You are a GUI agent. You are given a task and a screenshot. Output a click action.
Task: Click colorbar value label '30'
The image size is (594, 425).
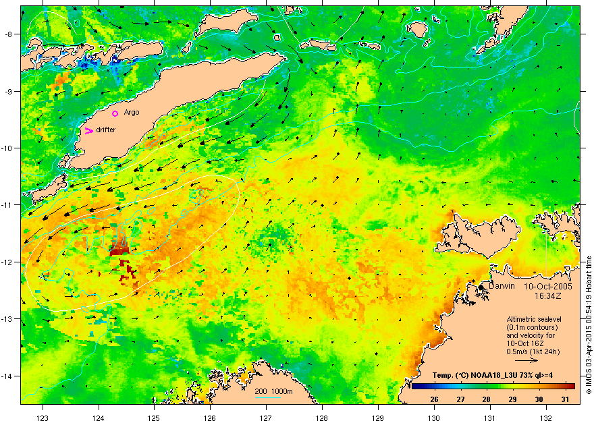coord(539,399)
